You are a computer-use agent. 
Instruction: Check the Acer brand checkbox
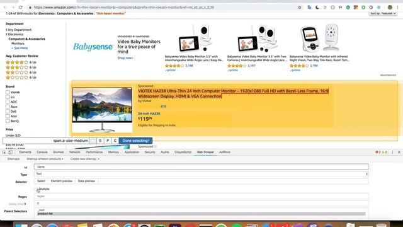(x=8, y=116)
